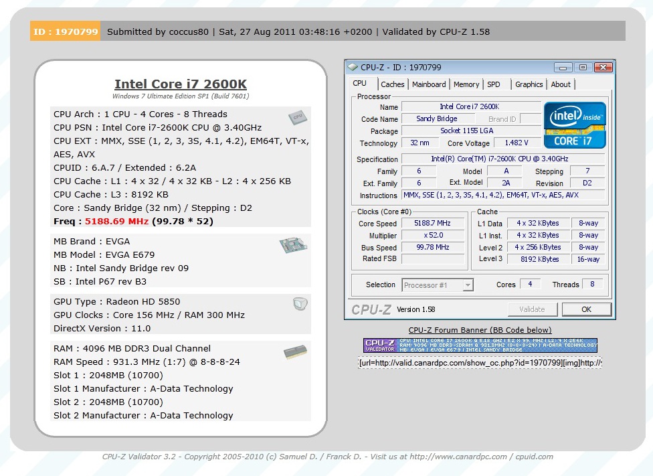Click the GPU monitor icon beside GPU Type
This screenshot has height=476, width=653.
300,304
